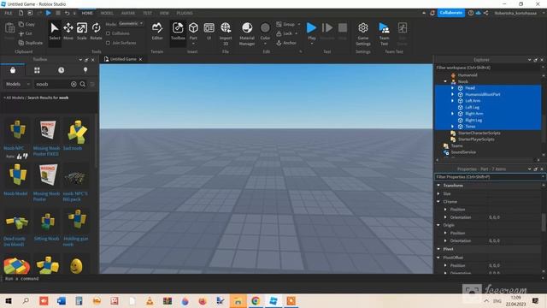Switch to the AVATAR ribbon tab
Screen dimensions: 547x308
tap(128, 13)
